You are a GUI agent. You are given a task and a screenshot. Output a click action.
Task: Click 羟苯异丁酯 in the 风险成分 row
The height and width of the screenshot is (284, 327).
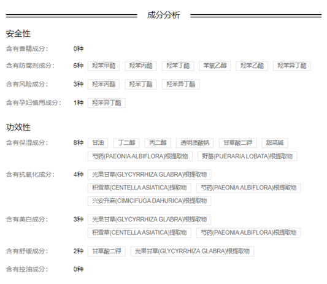pos(180,85)
